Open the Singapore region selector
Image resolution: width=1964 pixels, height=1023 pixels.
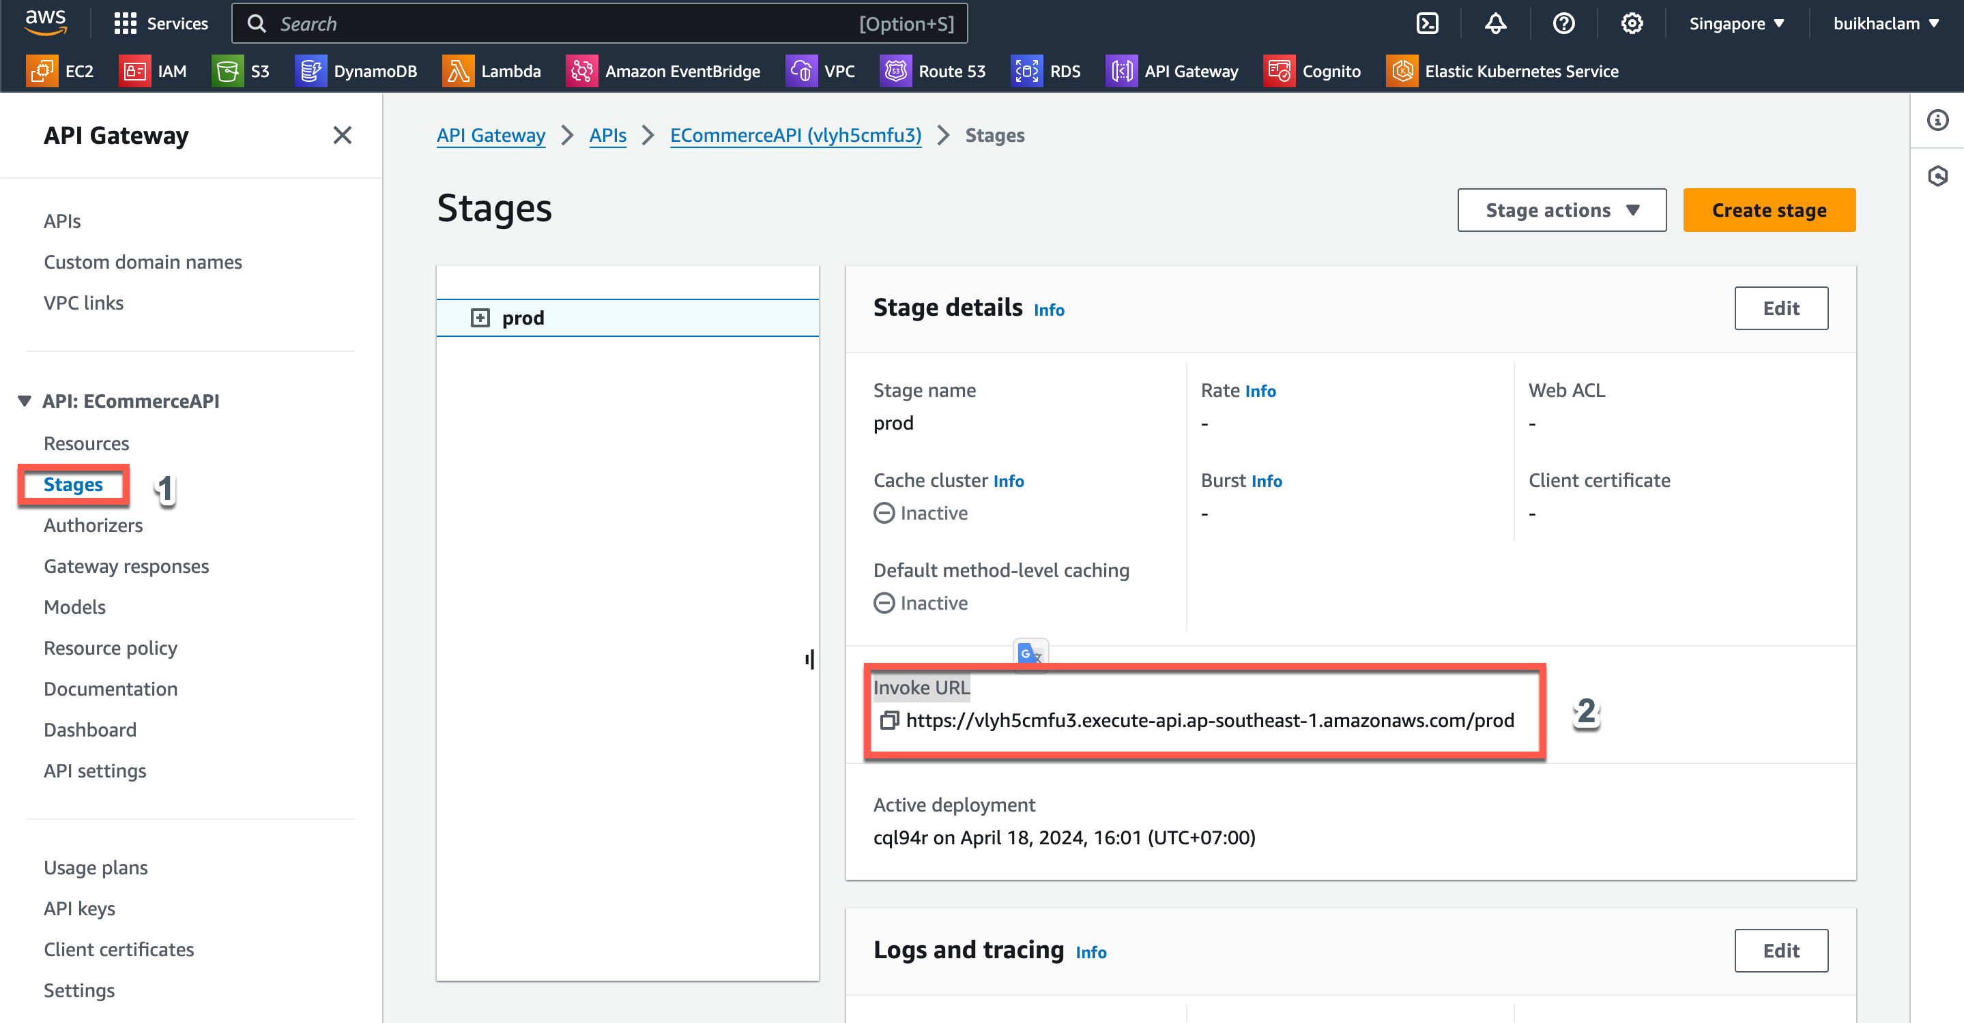click(1736, 24)
